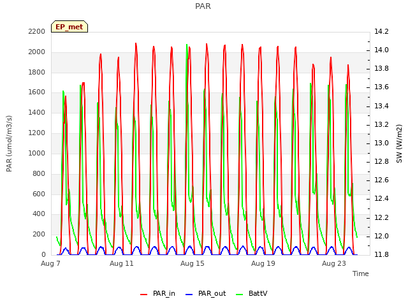Click the 13.2 right axis value
The width and height of the screenshot is (408, 306).
[x=381, y=124]
